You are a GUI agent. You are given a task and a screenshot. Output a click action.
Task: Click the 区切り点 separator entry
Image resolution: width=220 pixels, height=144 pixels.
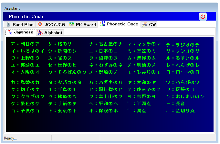[180, 111]
